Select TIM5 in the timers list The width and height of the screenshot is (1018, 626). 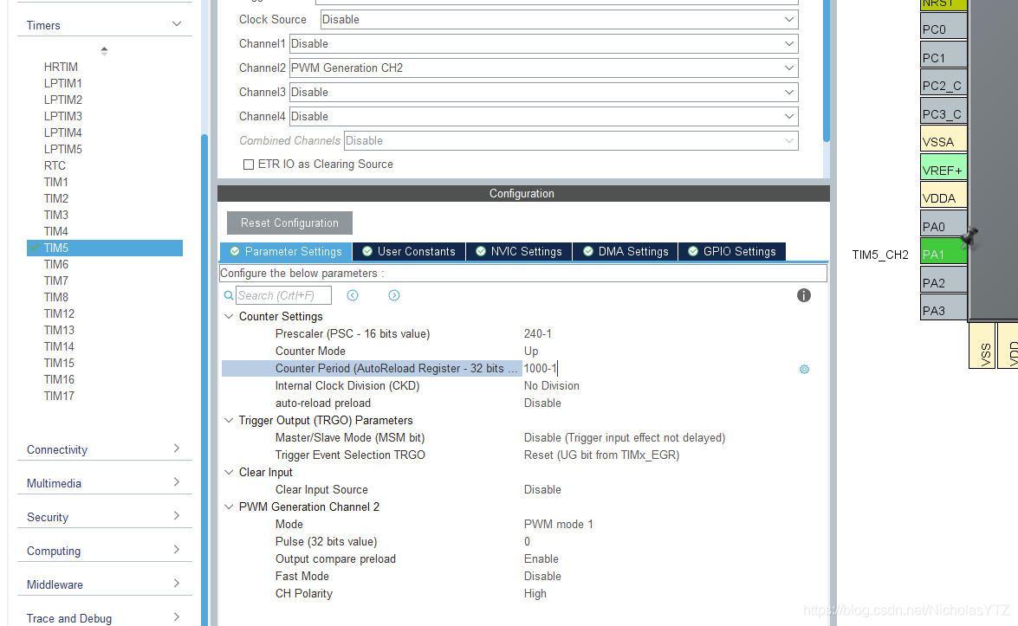[105, 248]
